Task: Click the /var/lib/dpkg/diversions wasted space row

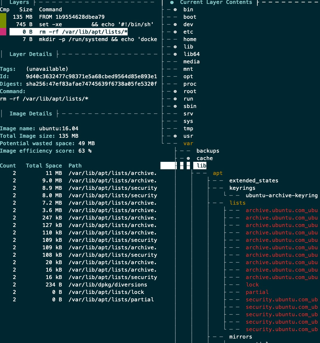Action: (x=108, y=285)
